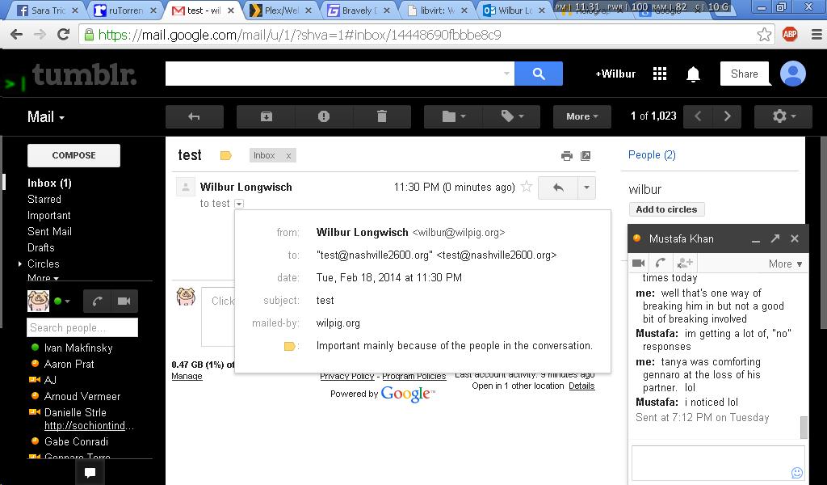Remove the Inbox label with x
This screenshot has height=485, width=827.
pyautogui.click(x=288, y=156)
